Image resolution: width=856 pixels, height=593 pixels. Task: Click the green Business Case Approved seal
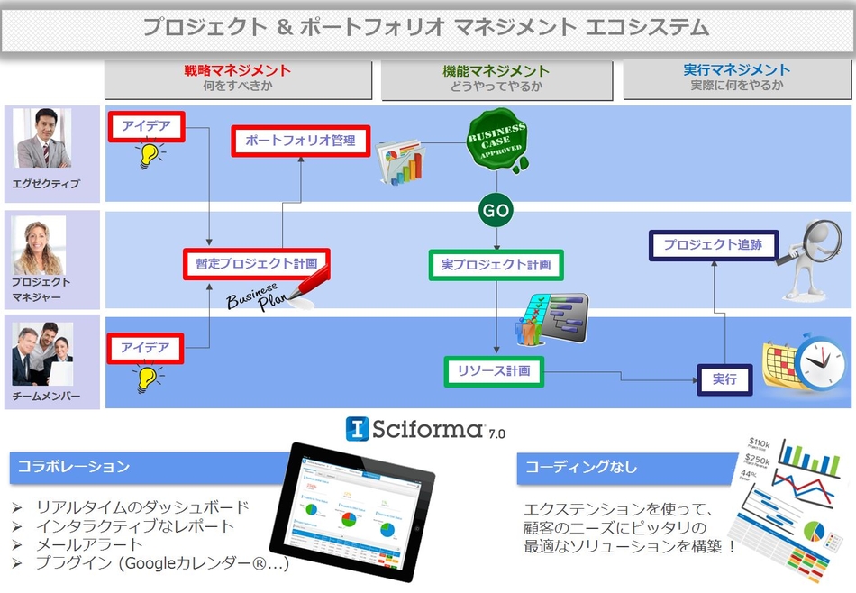click(496, 141)
